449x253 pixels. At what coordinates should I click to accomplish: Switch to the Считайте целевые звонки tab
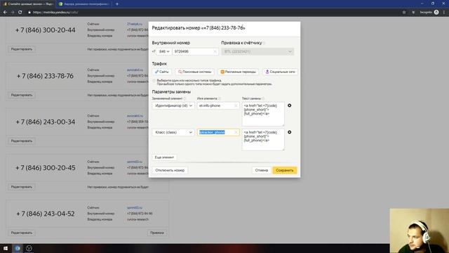[28, 4]
